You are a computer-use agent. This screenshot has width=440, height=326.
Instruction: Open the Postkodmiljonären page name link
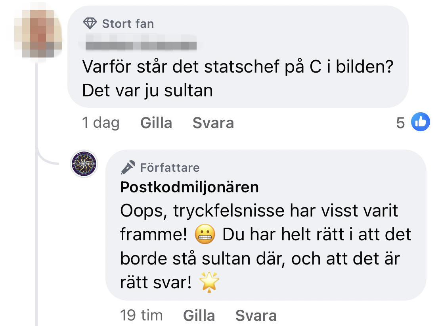click(189, 187)
